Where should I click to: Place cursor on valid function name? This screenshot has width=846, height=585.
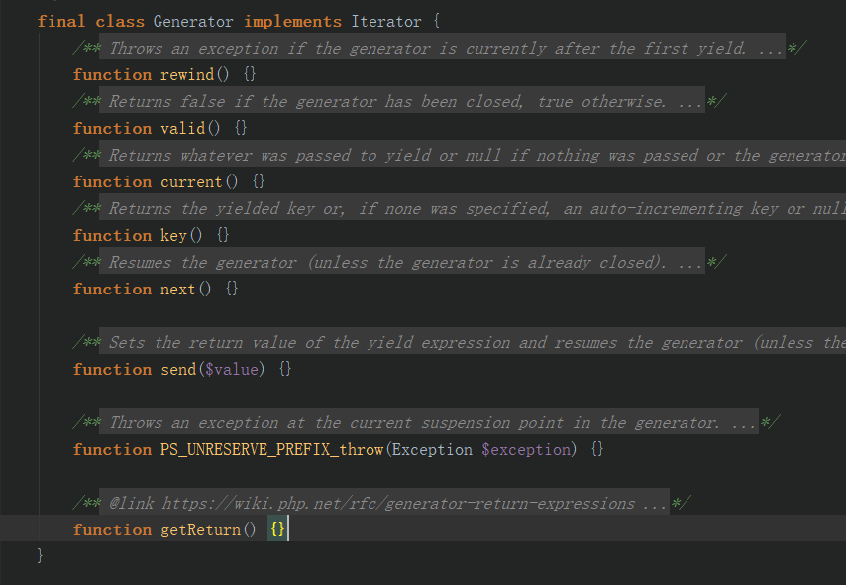point(183,128)
